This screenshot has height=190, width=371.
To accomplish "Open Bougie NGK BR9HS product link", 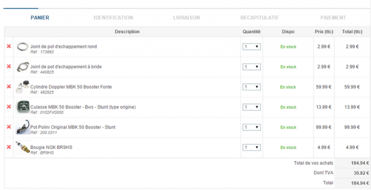I will coord(51,147).
